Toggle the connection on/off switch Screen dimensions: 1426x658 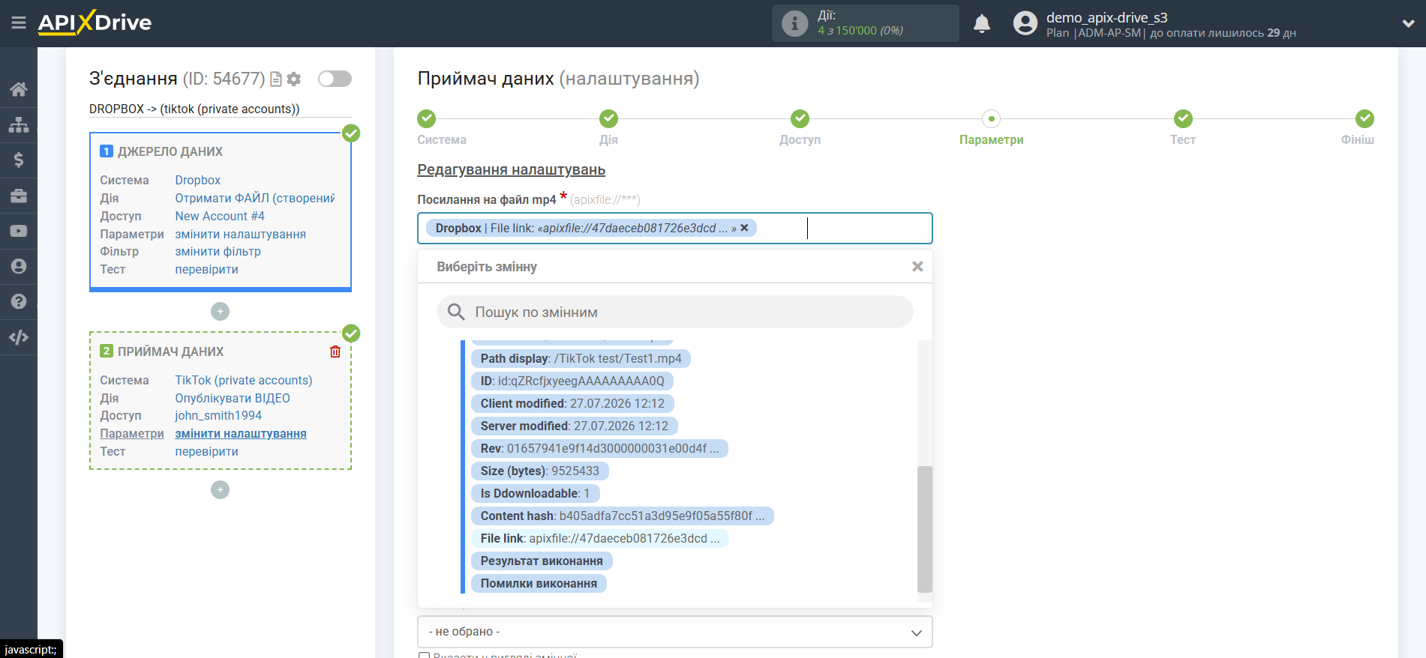(x=335, y=79)
